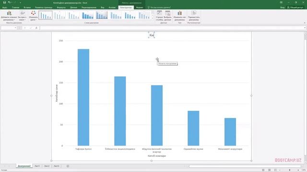Open the Формулы ribbon tab
This screenshot has height=172, width=307.
(61, 8)
